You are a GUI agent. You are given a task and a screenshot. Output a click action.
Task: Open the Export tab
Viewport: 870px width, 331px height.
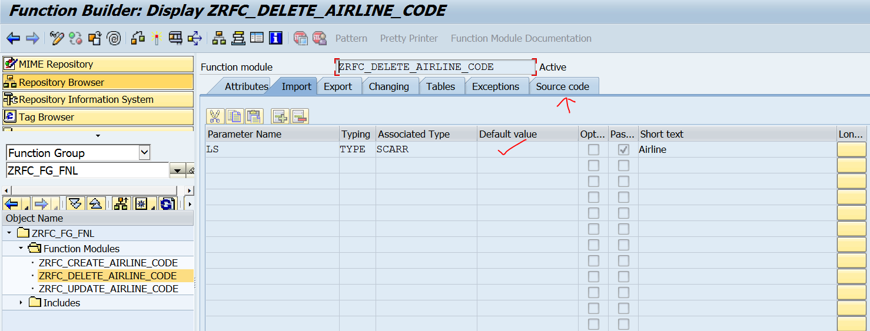(x=338, y=86)
